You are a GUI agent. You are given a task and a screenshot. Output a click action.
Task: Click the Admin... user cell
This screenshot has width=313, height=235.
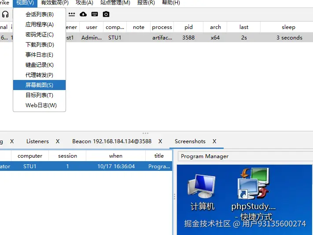pyautogui.click(x=92, y=37)
